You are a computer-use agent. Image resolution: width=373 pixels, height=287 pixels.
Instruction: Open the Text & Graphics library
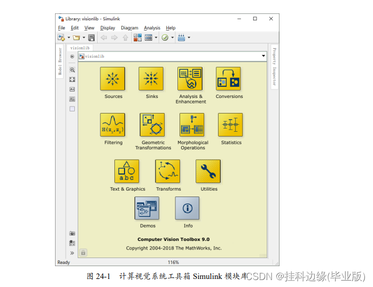127,171
